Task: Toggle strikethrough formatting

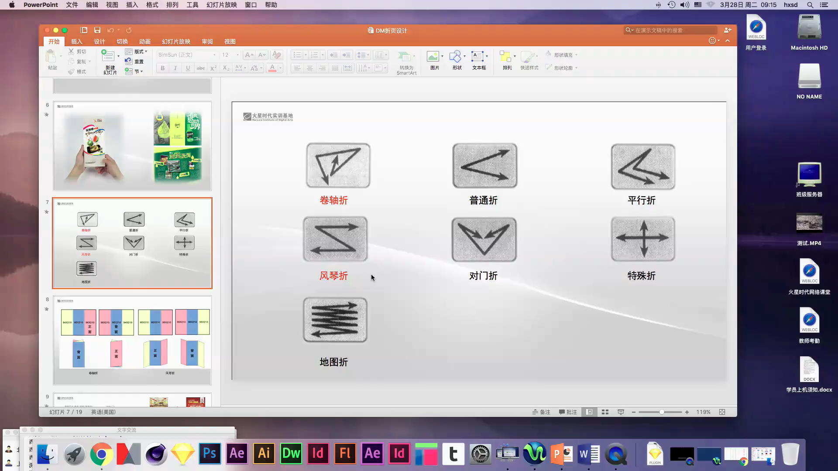Action: point(201,68)
